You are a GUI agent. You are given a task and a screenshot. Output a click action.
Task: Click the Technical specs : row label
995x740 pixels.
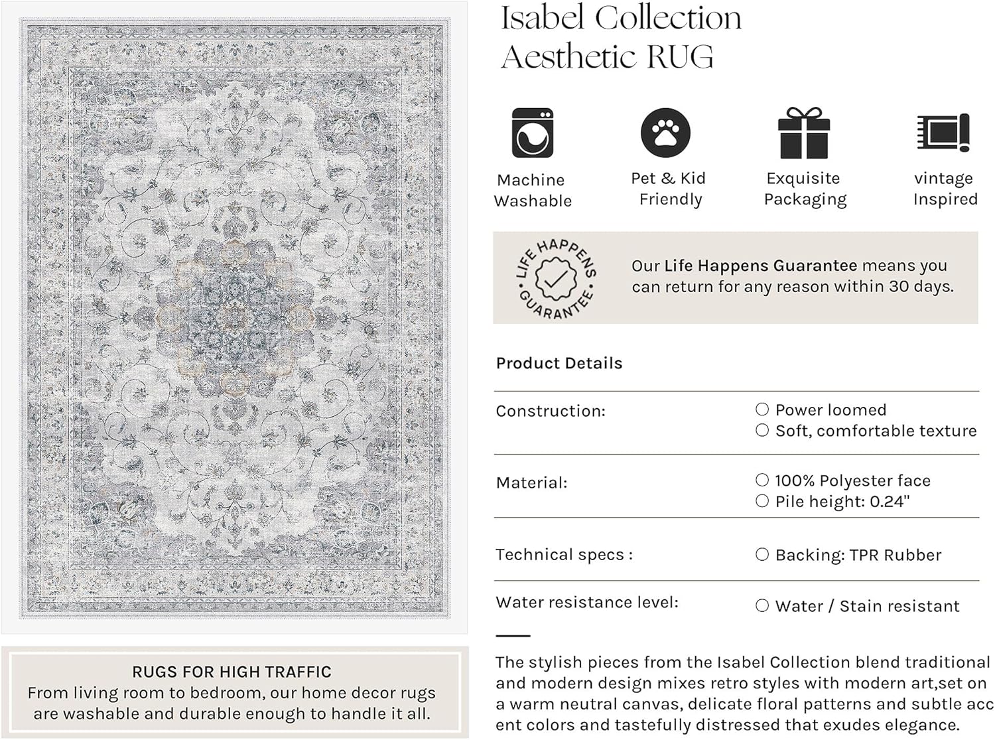564,554
